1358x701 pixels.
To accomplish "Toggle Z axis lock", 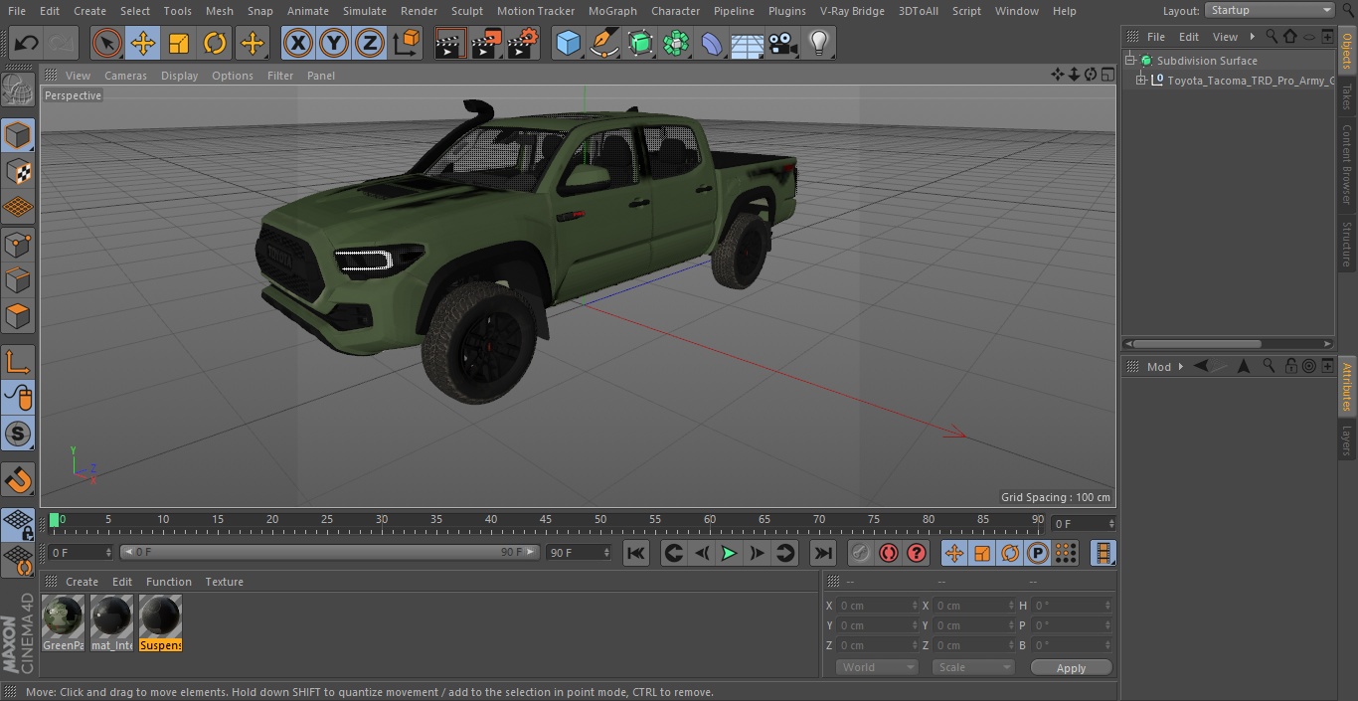I will 370,43.
